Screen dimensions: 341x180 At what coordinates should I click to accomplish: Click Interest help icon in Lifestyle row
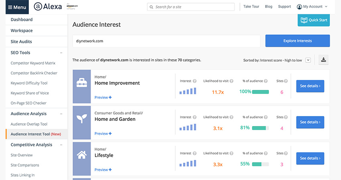[195, 153]
